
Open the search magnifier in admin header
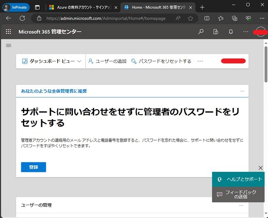[x=201, y=32]
